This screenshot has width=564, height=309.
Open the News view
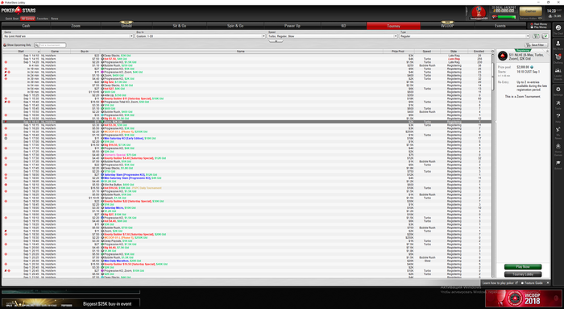[54, 19]
